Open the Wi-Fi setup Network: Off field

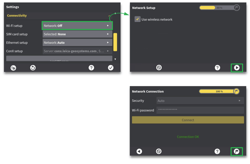click(x=77, y=25)
